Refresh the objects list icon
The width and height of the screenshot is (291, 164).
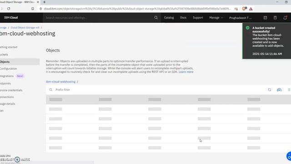pyautogui.click(x=270, y=90)
